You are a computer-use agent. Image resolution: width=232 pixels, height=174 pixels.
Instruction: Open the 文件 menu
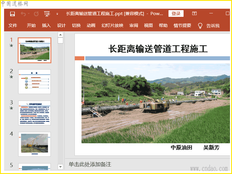(x=13, y=26)
